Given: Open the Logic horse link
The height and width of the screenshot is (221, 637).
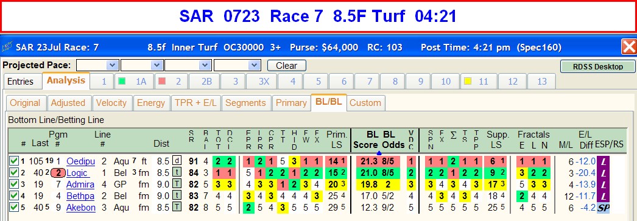Looking at the screenshot, I should coord(77,173).
